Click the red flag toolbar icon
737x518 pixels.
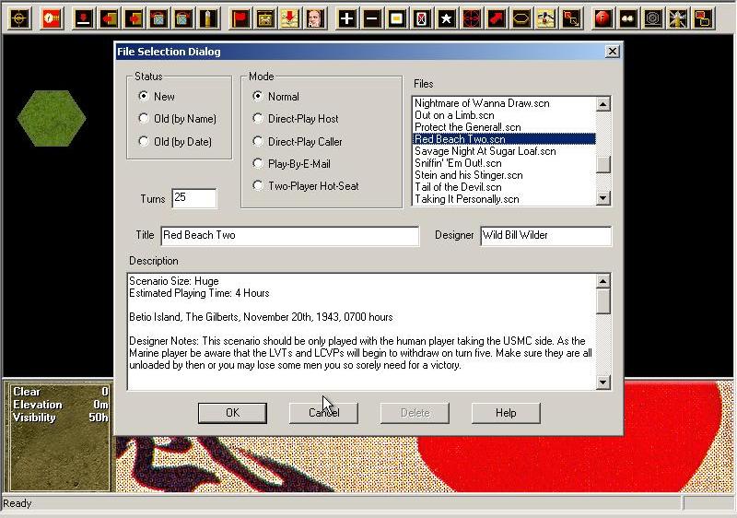240,18
